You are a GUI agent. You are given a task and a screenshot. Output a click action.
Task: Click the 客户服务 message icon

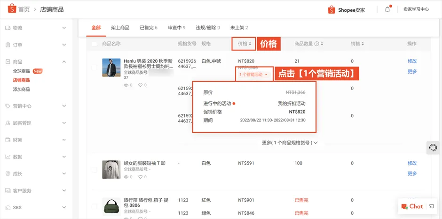pyautogui.click(x=8, y=190)
